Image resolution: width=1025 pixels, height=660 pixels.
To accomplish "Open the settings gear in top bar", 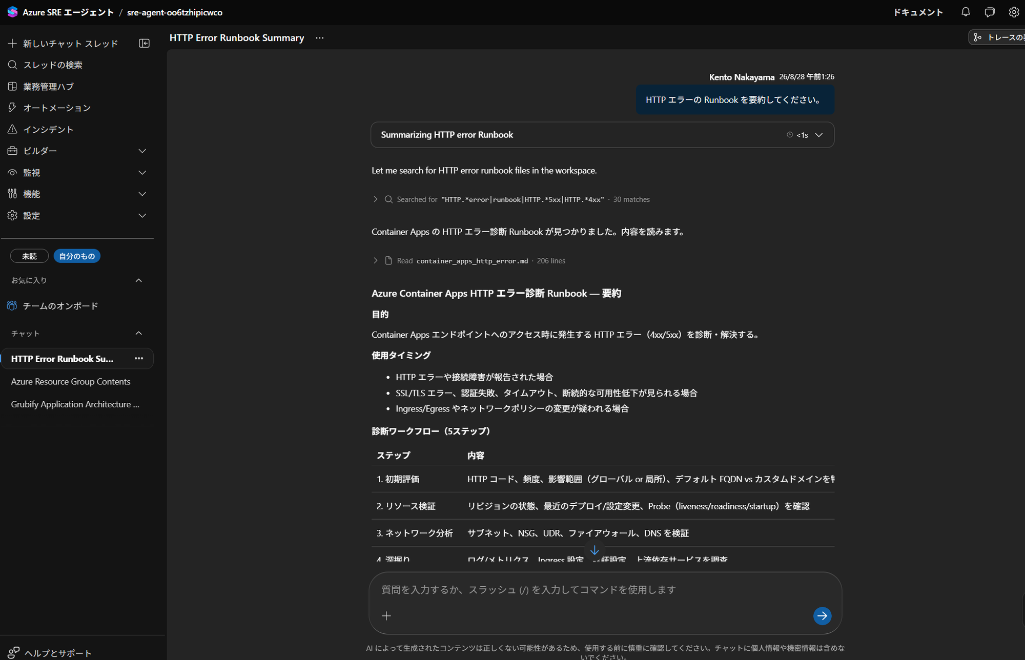I will (1013, 12).
